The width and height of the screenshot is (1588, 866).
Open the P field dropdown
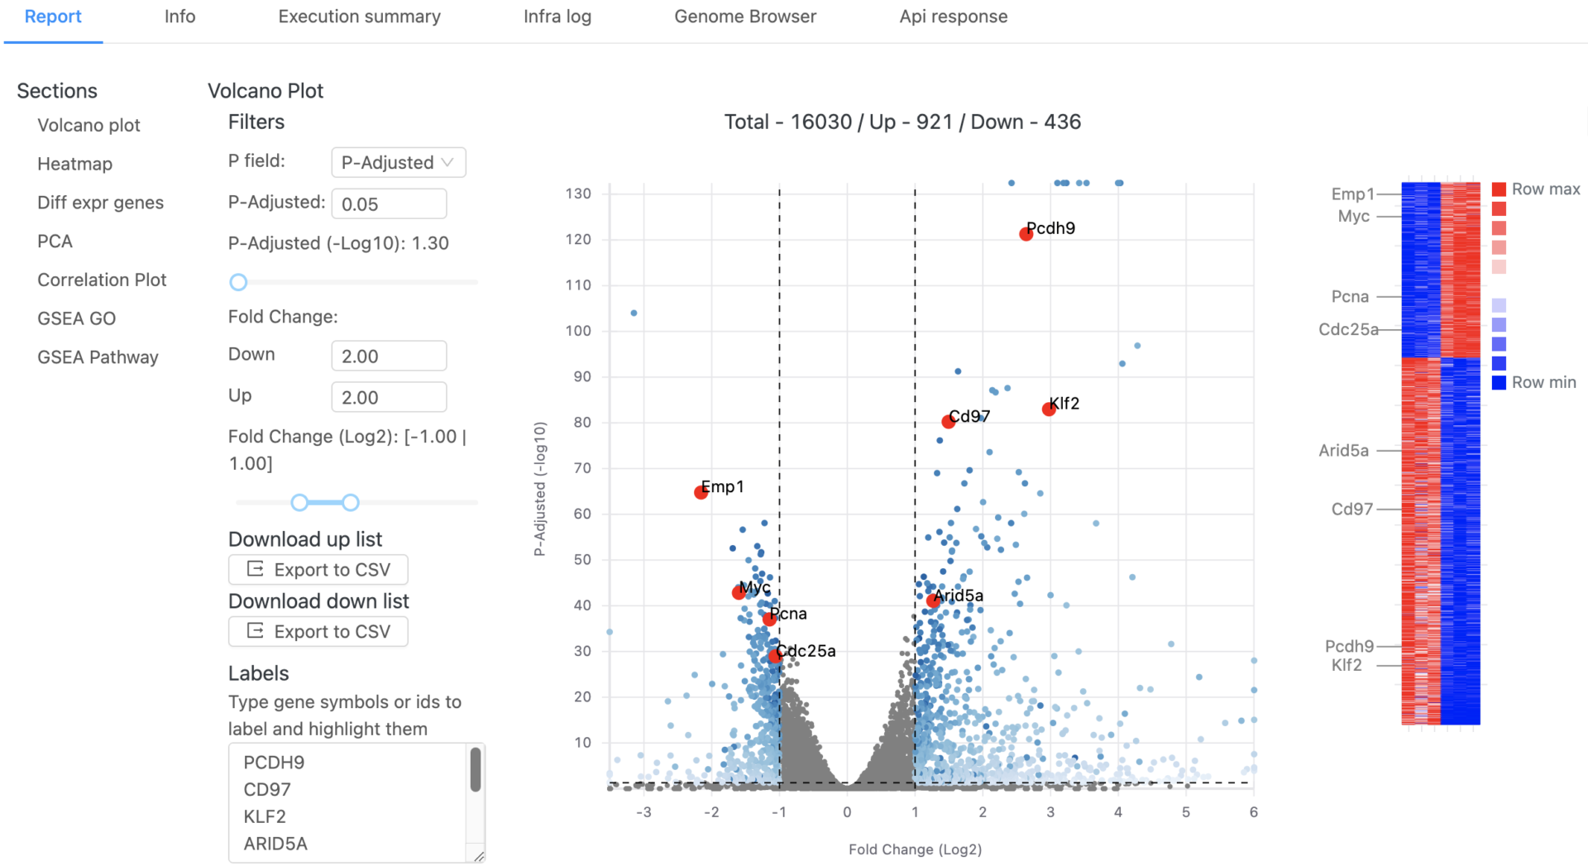pos(398,162)
